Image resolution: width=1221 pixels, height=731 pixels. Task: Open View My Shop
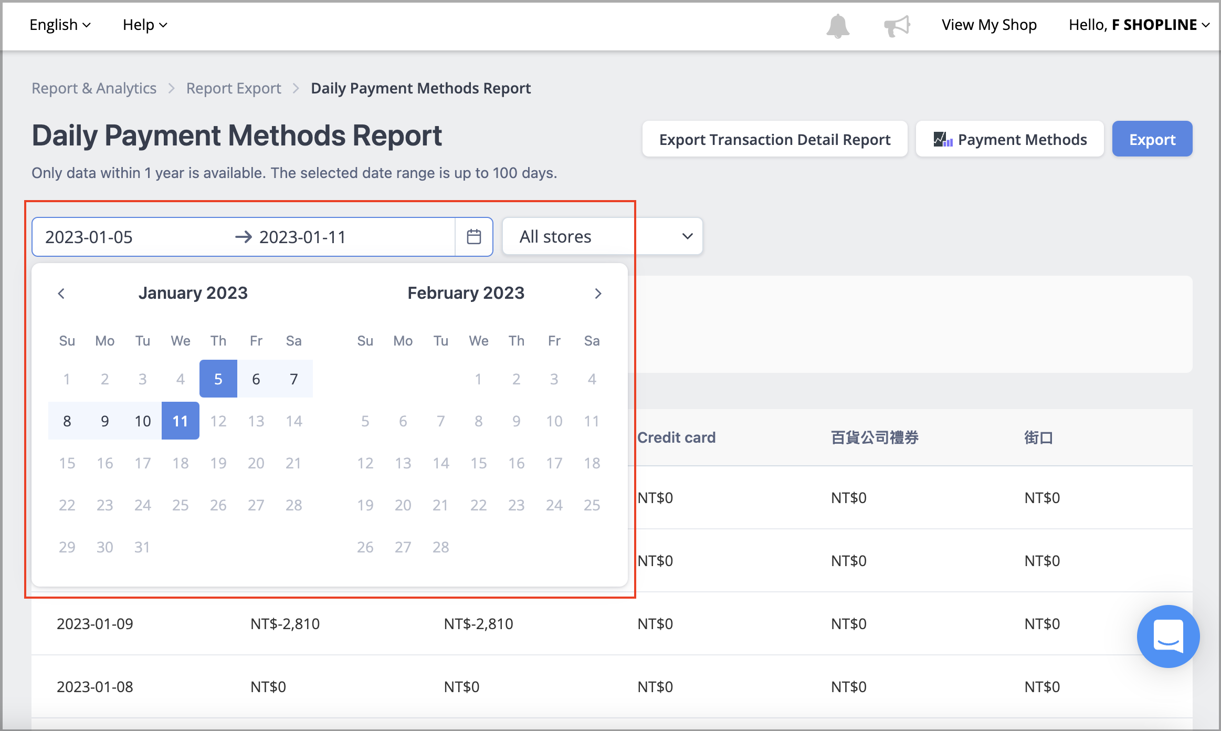pos(989,25)
